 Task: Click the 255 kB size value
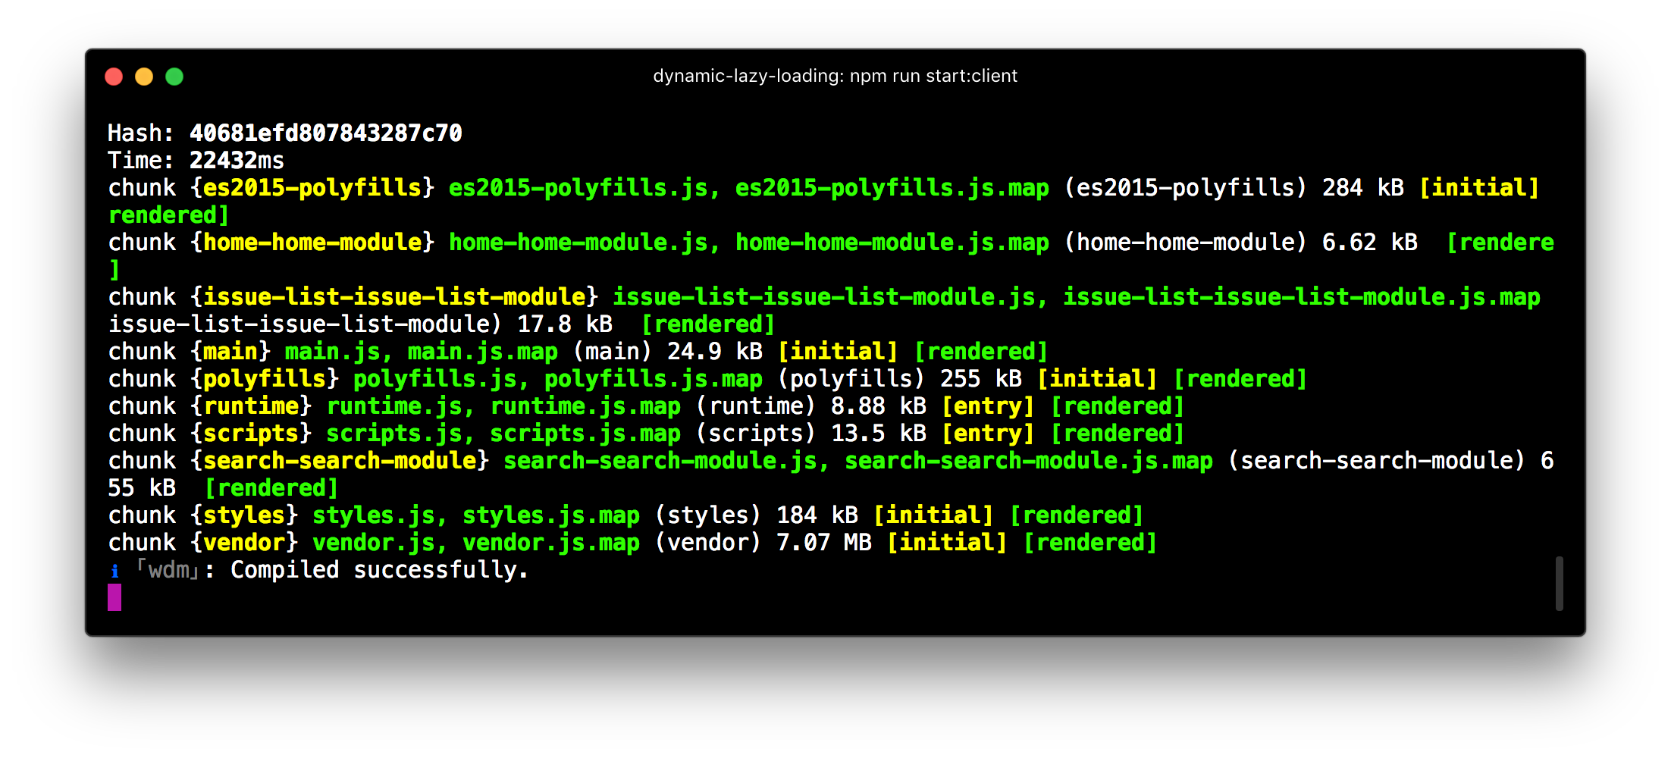coord(980,379)
